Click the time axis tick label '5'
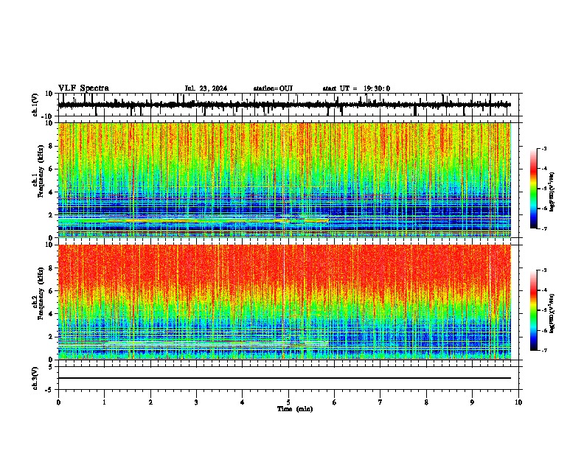 288,402
